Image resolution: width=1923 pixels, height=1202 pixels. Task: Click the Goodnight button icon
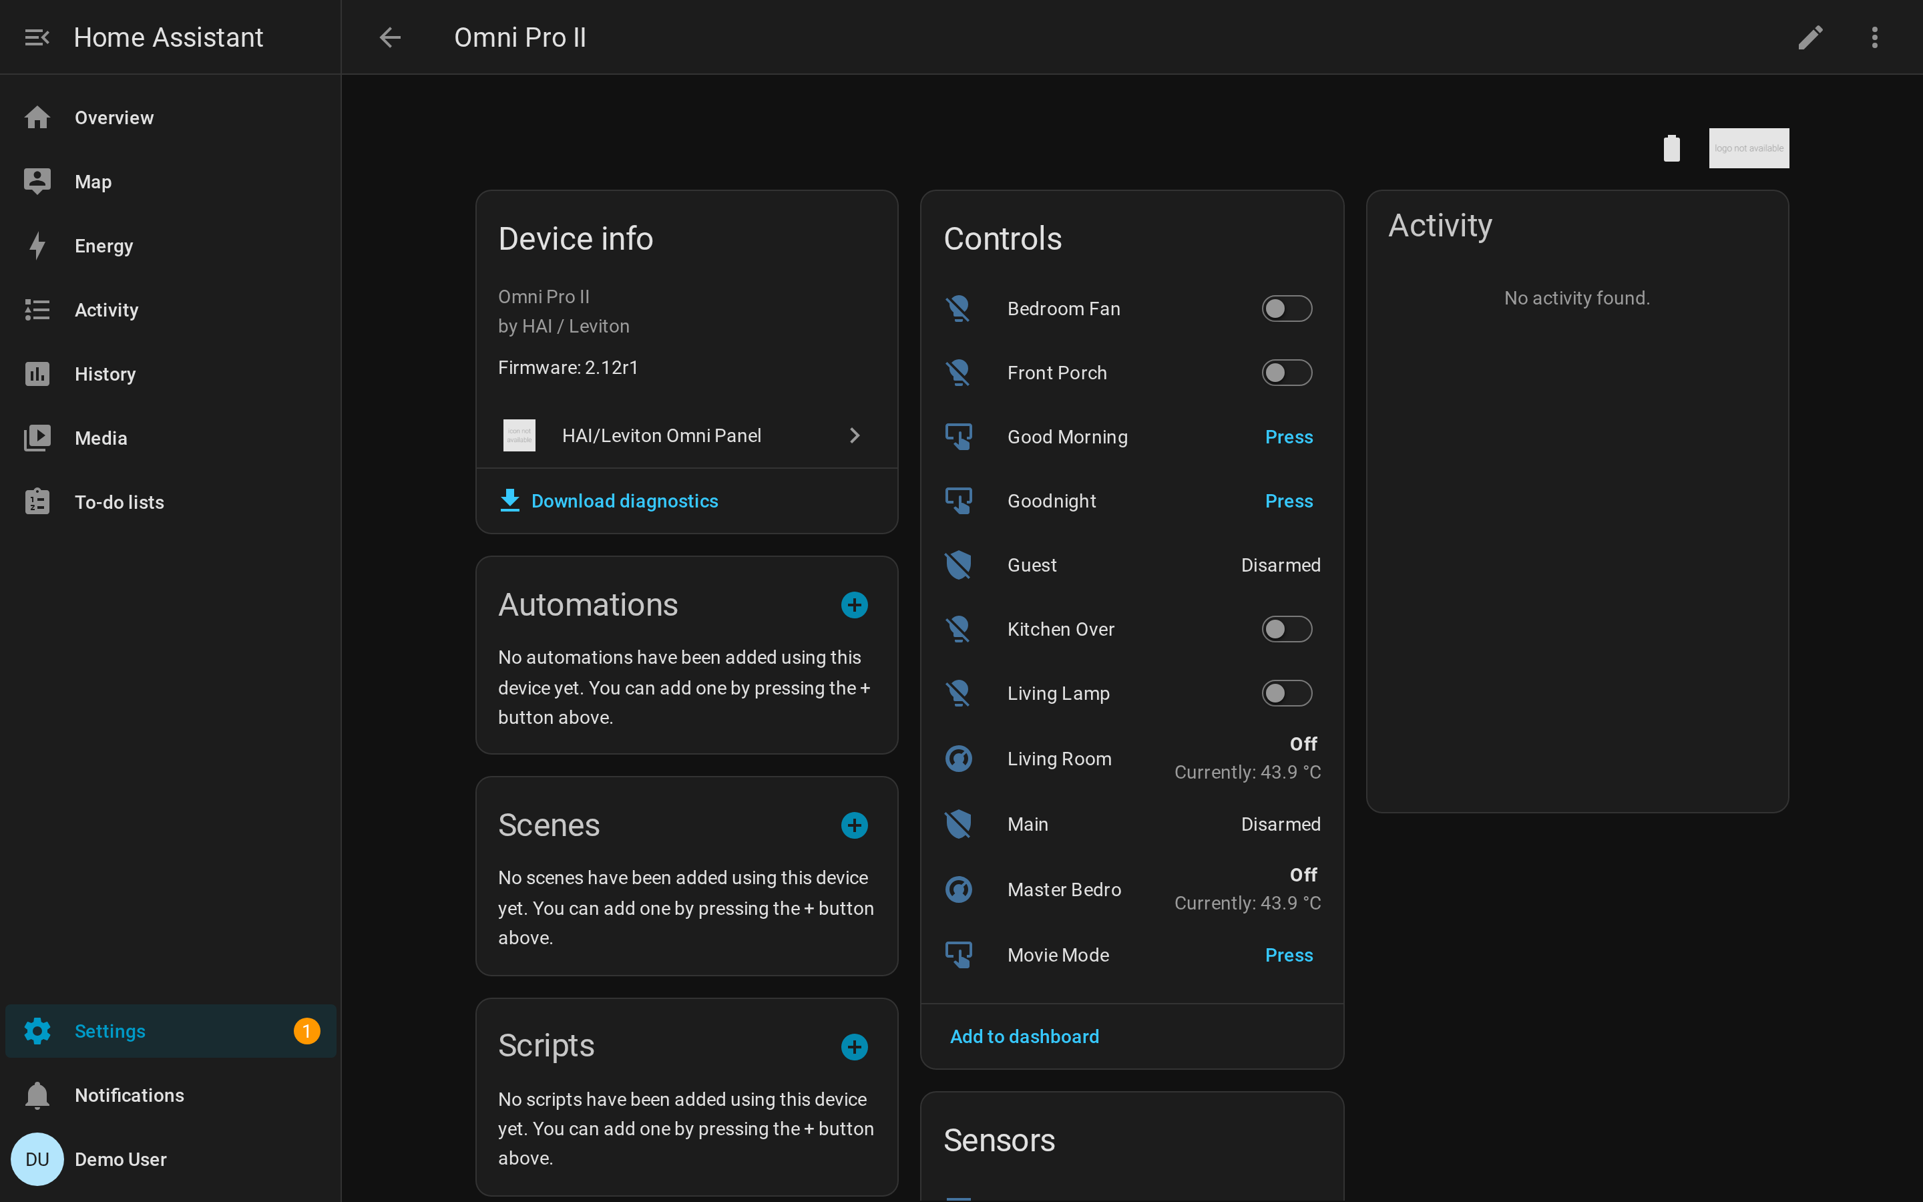coord(958,501)
